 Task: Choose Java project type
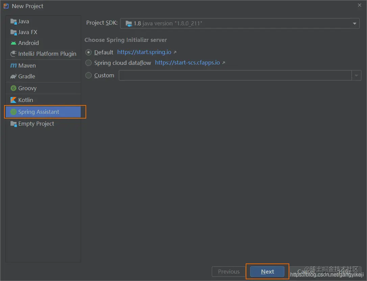click(43, 22)
